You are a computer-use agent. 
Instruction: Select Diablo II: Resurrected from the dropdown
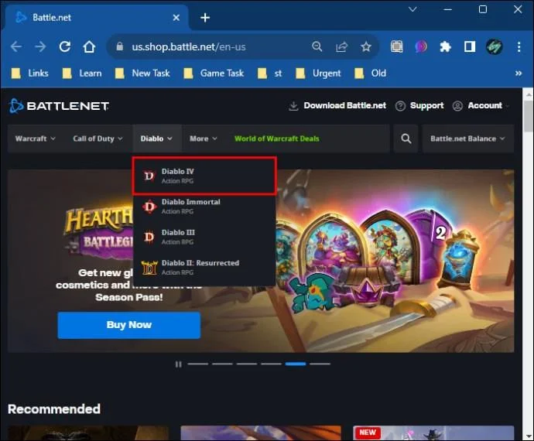click(x=204, y=268)
